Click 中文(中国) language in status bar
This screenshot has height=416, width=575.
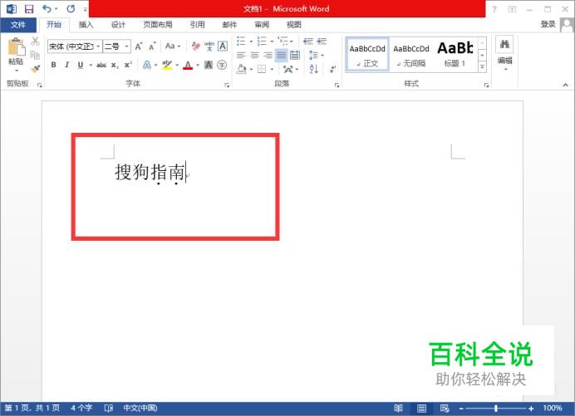click(x=140, y=408)
